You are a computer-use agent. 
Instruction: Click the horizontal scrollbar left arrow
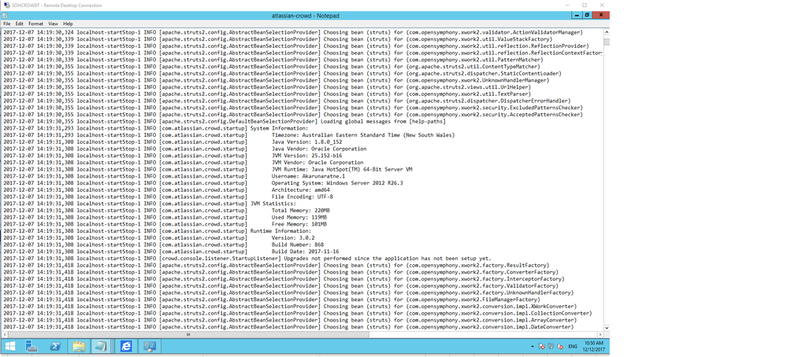[3, 334]
